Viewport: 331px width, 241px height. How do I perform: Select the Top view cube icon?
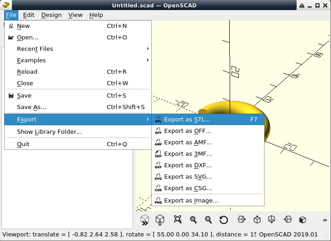click(257, 219)
